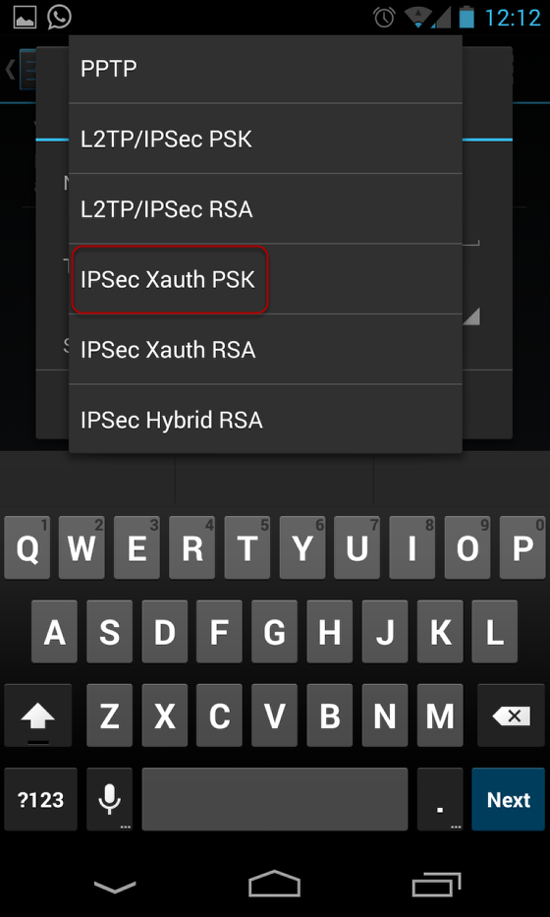Tap the backspace delete key

(512, 716)
